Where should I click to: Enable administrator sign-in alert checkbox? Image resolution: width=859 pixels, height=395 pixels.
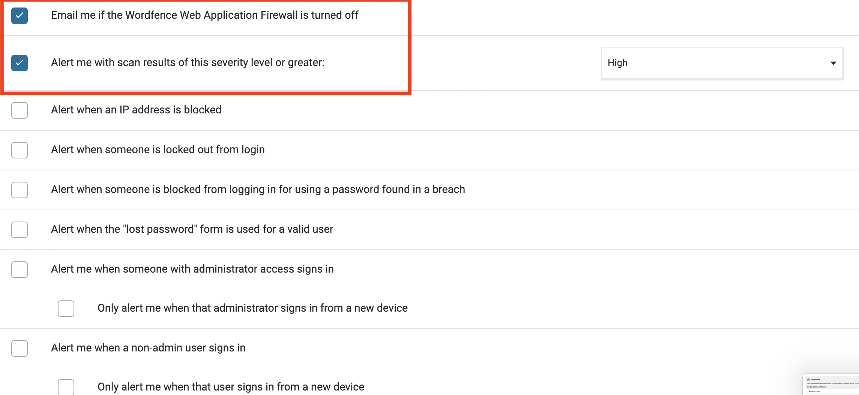tap(20, 270)
